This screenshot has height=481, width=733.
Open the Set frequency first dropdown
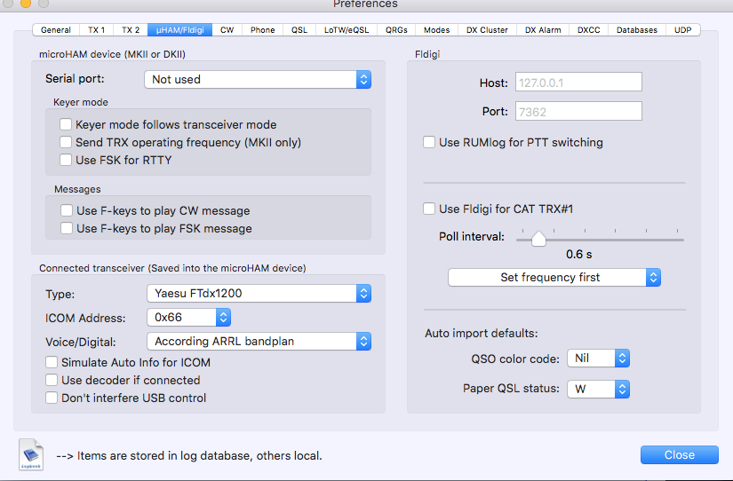click(554, 278)
